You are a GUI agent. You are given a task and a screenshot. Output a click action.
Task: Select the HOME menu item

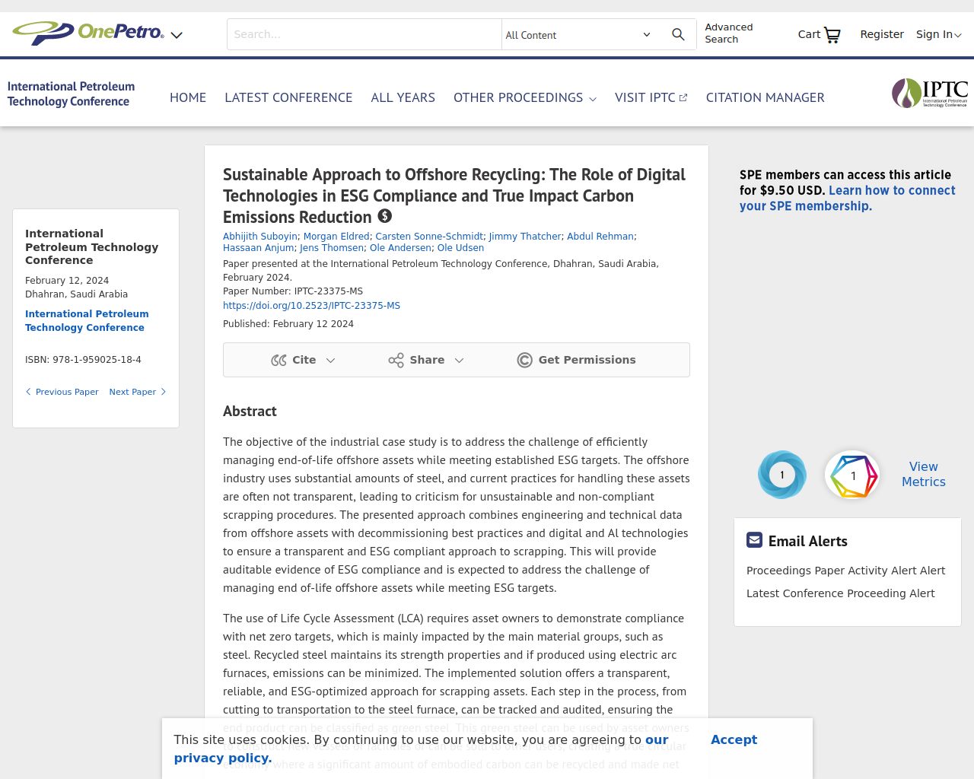point(188,97)
